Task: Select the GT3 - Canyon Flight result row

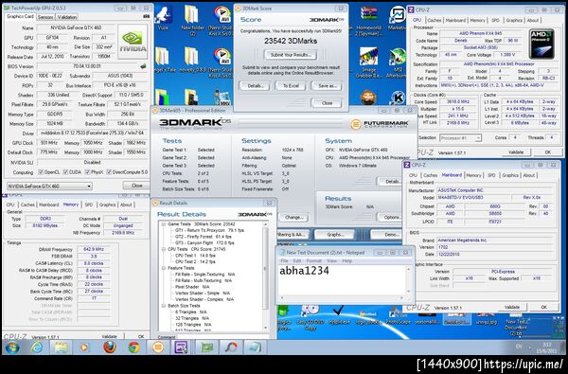Action: tap(204, 242)
